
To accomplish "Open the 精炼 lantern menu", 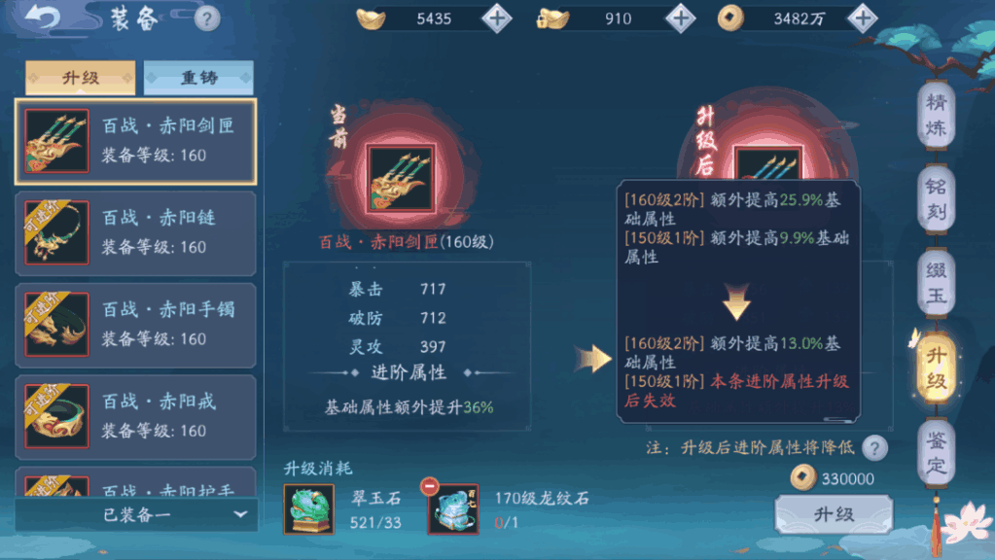I will pyautogui.click(x=937, y=116).
